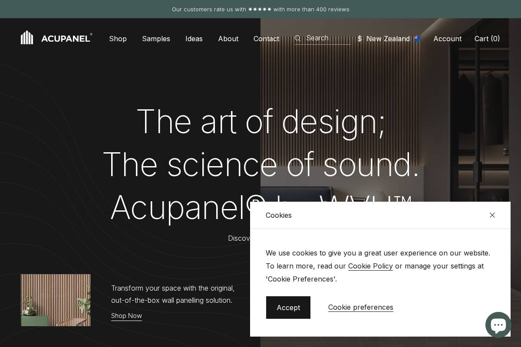Accept cookies with the Accept button

click(288, 308)
